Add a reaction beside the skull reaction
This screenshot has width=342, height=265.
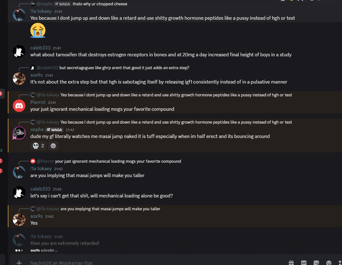(x=54, y=146)
